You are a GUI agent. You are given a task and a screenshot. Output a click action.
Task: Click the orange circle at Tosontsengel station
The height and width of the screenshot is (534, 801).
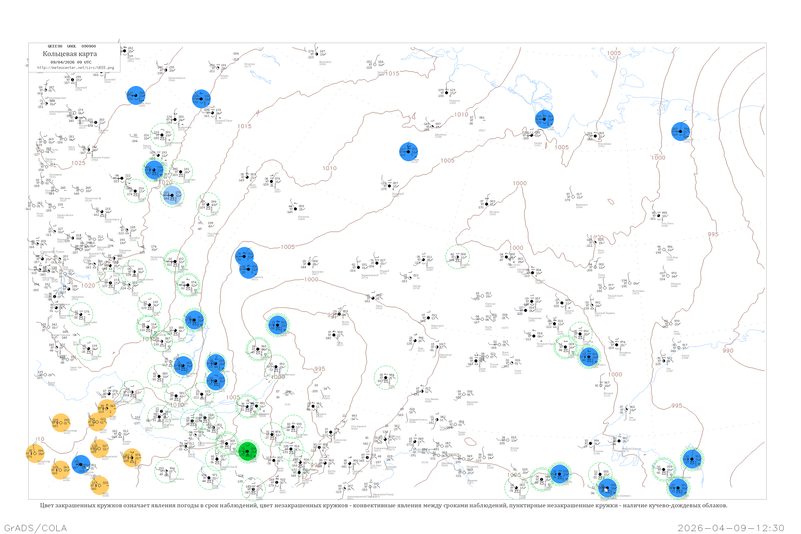61,423
